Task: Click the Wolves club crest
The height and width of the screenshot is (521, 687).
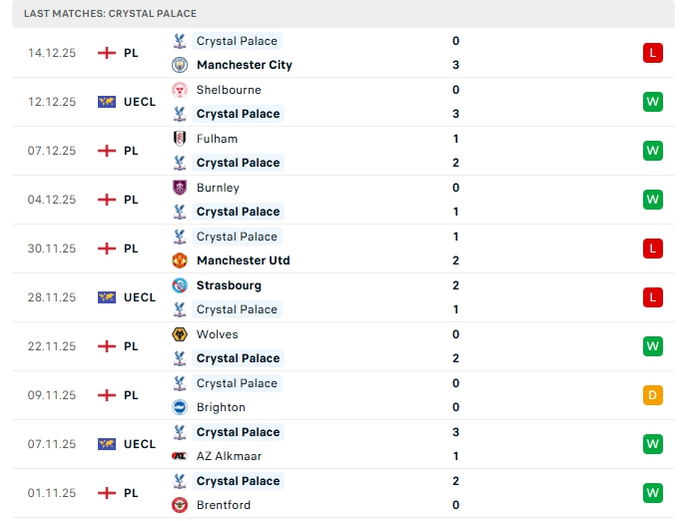Action: click(x=180, y=334)
